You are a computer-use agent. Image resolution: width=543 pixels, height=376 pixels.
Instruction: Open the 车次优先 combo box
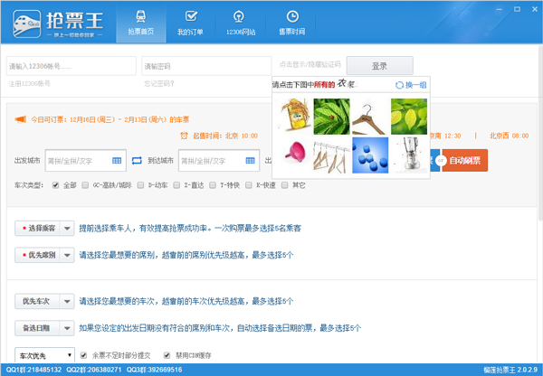coord(44,355)
